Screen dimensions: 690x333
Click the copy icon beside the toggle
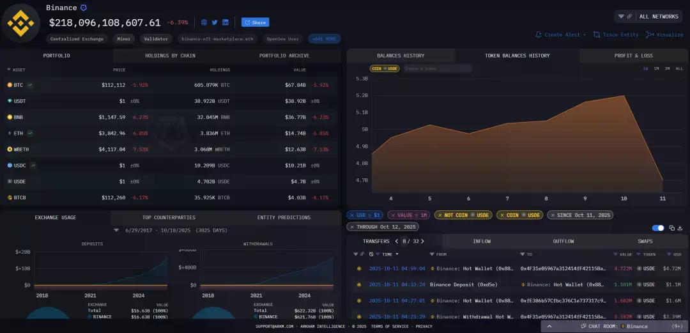[x=671, y=228]
